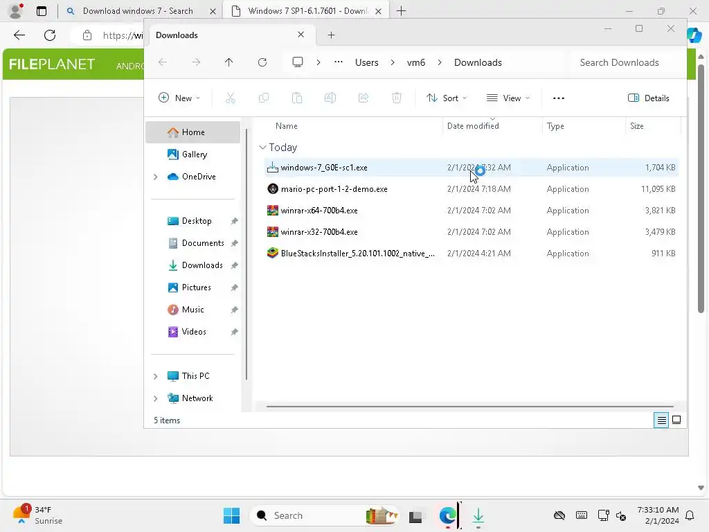The image size is (709, 532).
Task: Open a new tab in Edge browser
Action: click(x=401, y=11)
